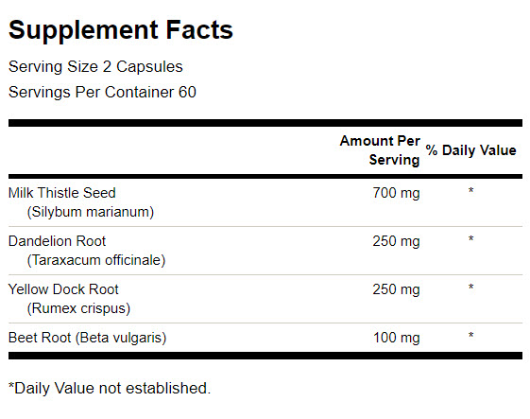The width and height of the screenshot is (530, 419).
Task: Click the 100 mg amount value
Action: [397, 338]
